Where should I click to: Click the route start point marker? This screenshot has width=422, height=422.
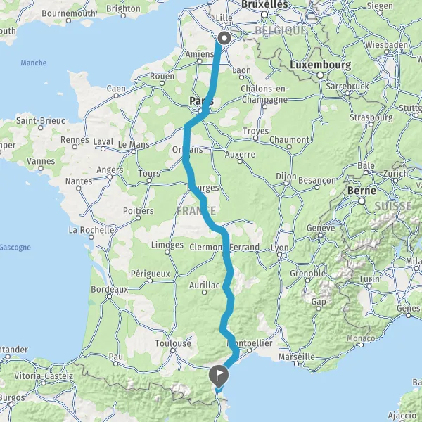pos(224,38)
